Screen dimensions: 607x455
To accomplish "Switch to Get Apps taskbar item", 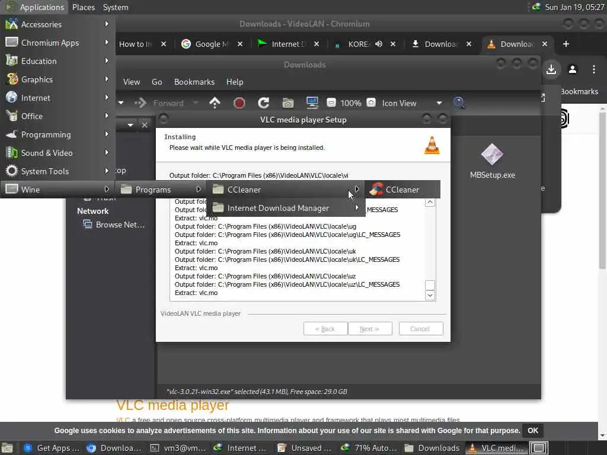I will 52,448.
